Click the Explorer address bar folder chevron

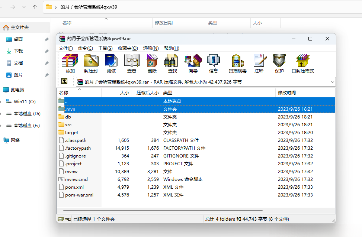pos(56,7)
